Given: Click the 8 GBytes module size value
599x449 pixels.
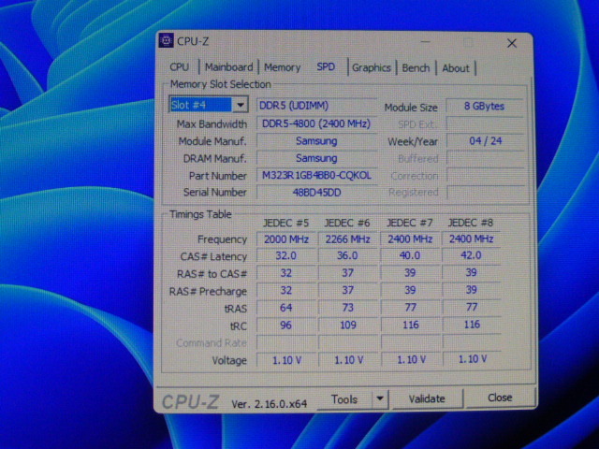Looking at the screenshot, I should point(485,106).
